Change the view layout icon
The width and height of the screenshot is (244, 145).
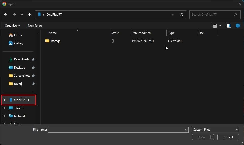215,26
